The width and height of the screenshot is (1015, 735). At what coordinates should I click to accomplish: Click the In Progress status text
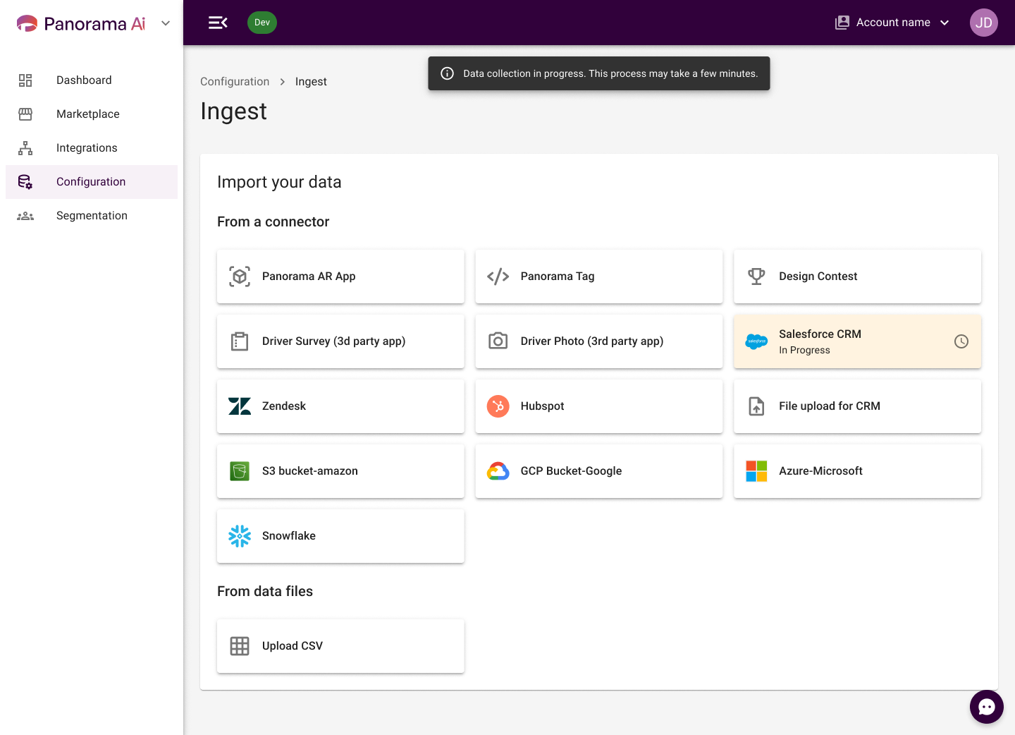pyautogui.click(x=804, y=351)
